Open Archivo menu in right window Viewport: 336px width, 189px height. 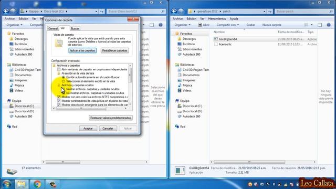click(177, 19)
